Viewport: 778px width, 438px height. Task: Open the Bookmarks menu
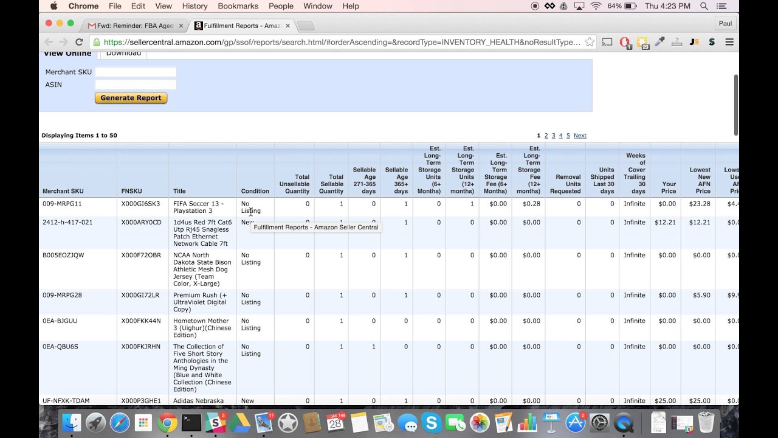click(x=238, y=6)
